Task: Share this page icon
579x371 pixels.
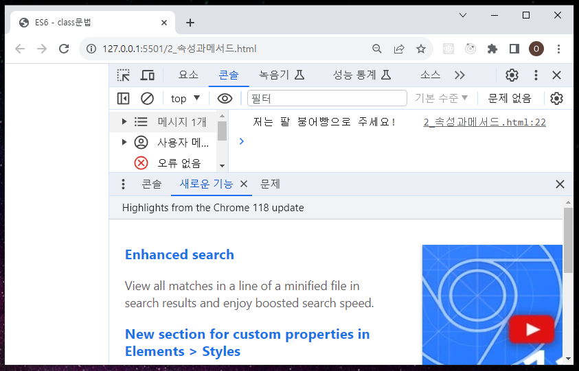Action: [399, 49]
